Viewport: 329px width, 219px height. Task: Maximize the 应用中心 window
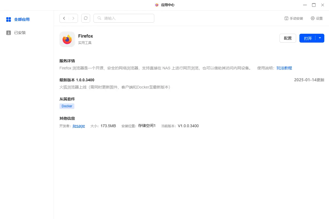click(314, 5)
